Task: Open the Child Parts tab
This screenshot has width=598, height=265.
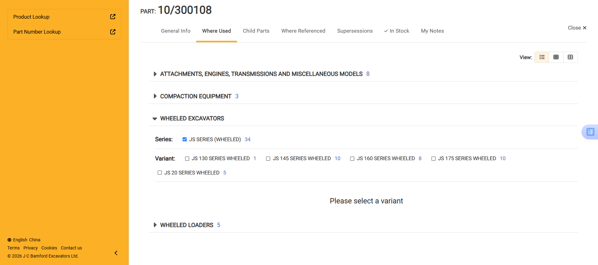Action: (x=256, y=31)
